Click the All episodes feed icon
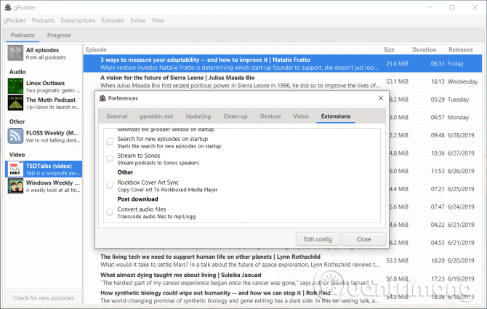The width and height of the screenshot is (487, 309). (x=15, y=53)
